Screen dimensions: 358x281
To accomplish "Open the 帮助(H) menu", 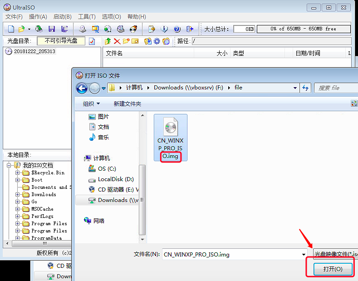I will pyautogui.click(x=137, y=17).
